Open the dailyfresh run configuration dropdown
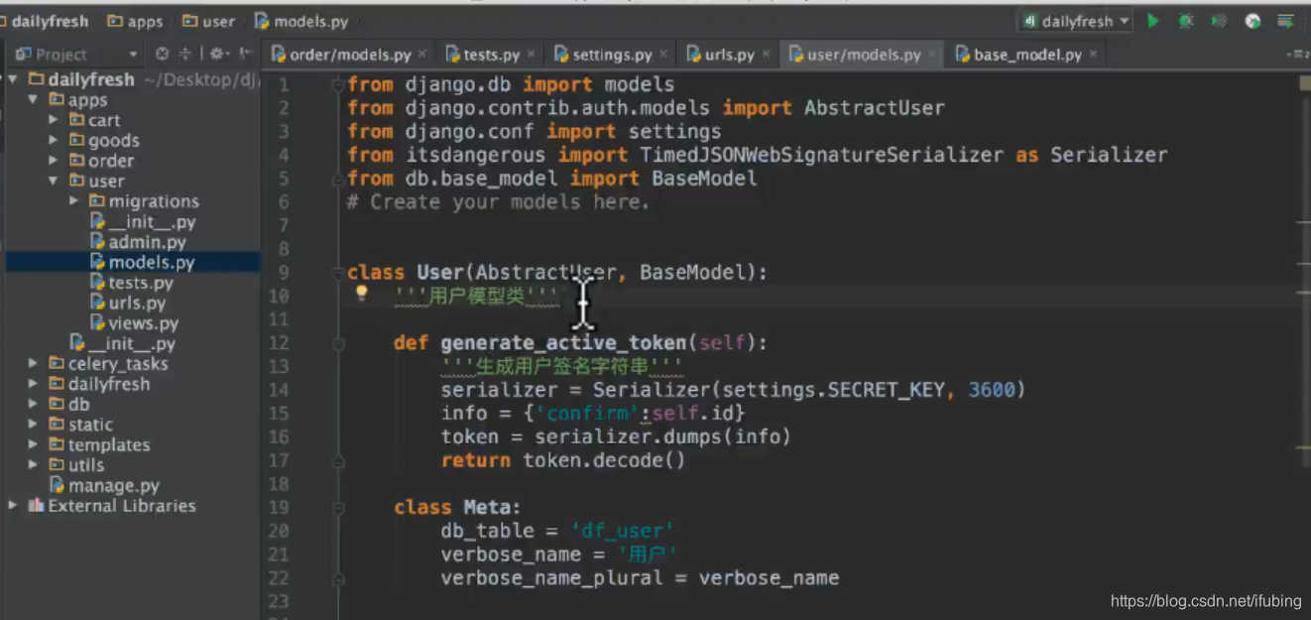 [x=1075, y=21]
